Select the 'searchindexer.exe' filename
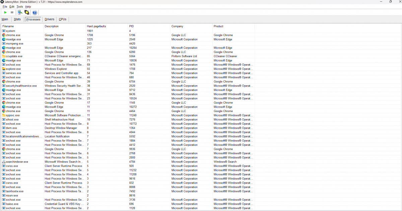Screen dimensions: 402x211 tap(17, 162)
